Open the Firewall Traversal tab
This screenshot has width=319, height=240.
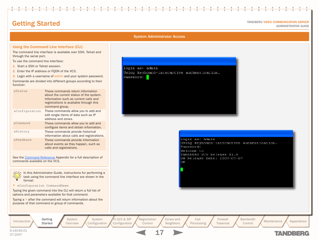tap(223, 221)
